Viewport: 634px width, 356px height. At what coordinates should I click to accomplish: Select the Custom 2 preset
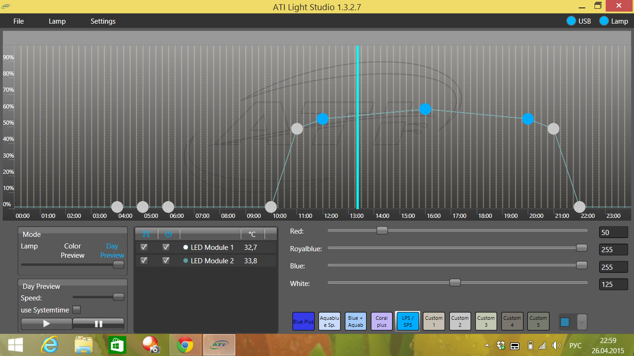[460, 321]
